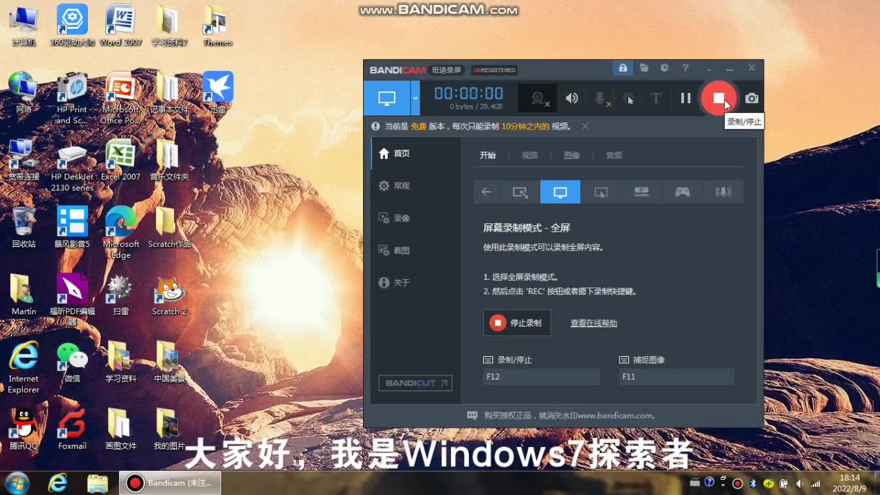Click the 停止录制 button
This screenshot has height=495, width=880.
(x=517, y=322)
